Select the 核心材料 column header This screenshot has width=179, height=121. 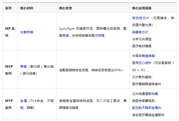tap(27, 8)
